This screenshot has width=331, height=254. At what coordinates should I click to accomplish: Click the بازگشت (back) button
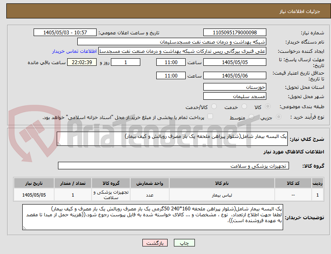(155, 243)
